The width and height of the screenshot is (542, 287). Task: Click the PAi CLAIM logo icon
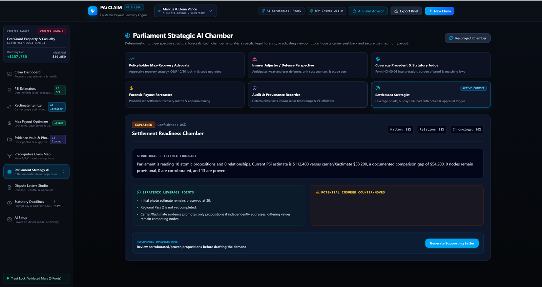pyautogui.click(x=92, y=11)
